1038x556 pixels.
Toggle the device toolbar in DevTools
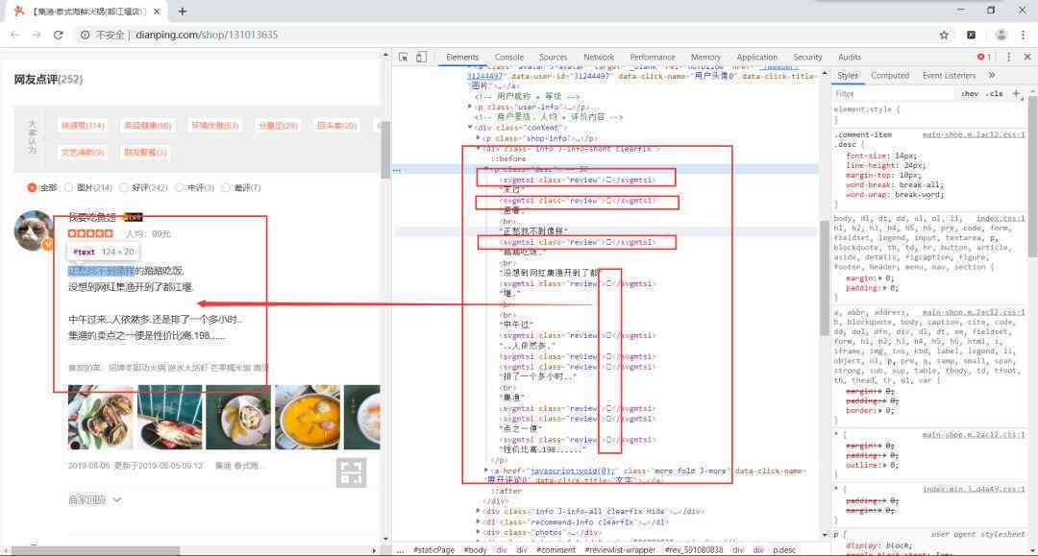click(421, 58)
